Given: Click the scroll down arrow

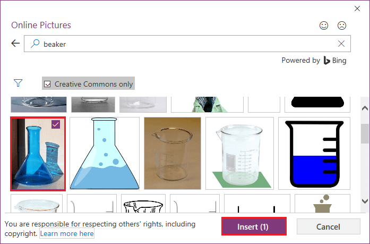Looking at the screenshot, I should (365, 201).
